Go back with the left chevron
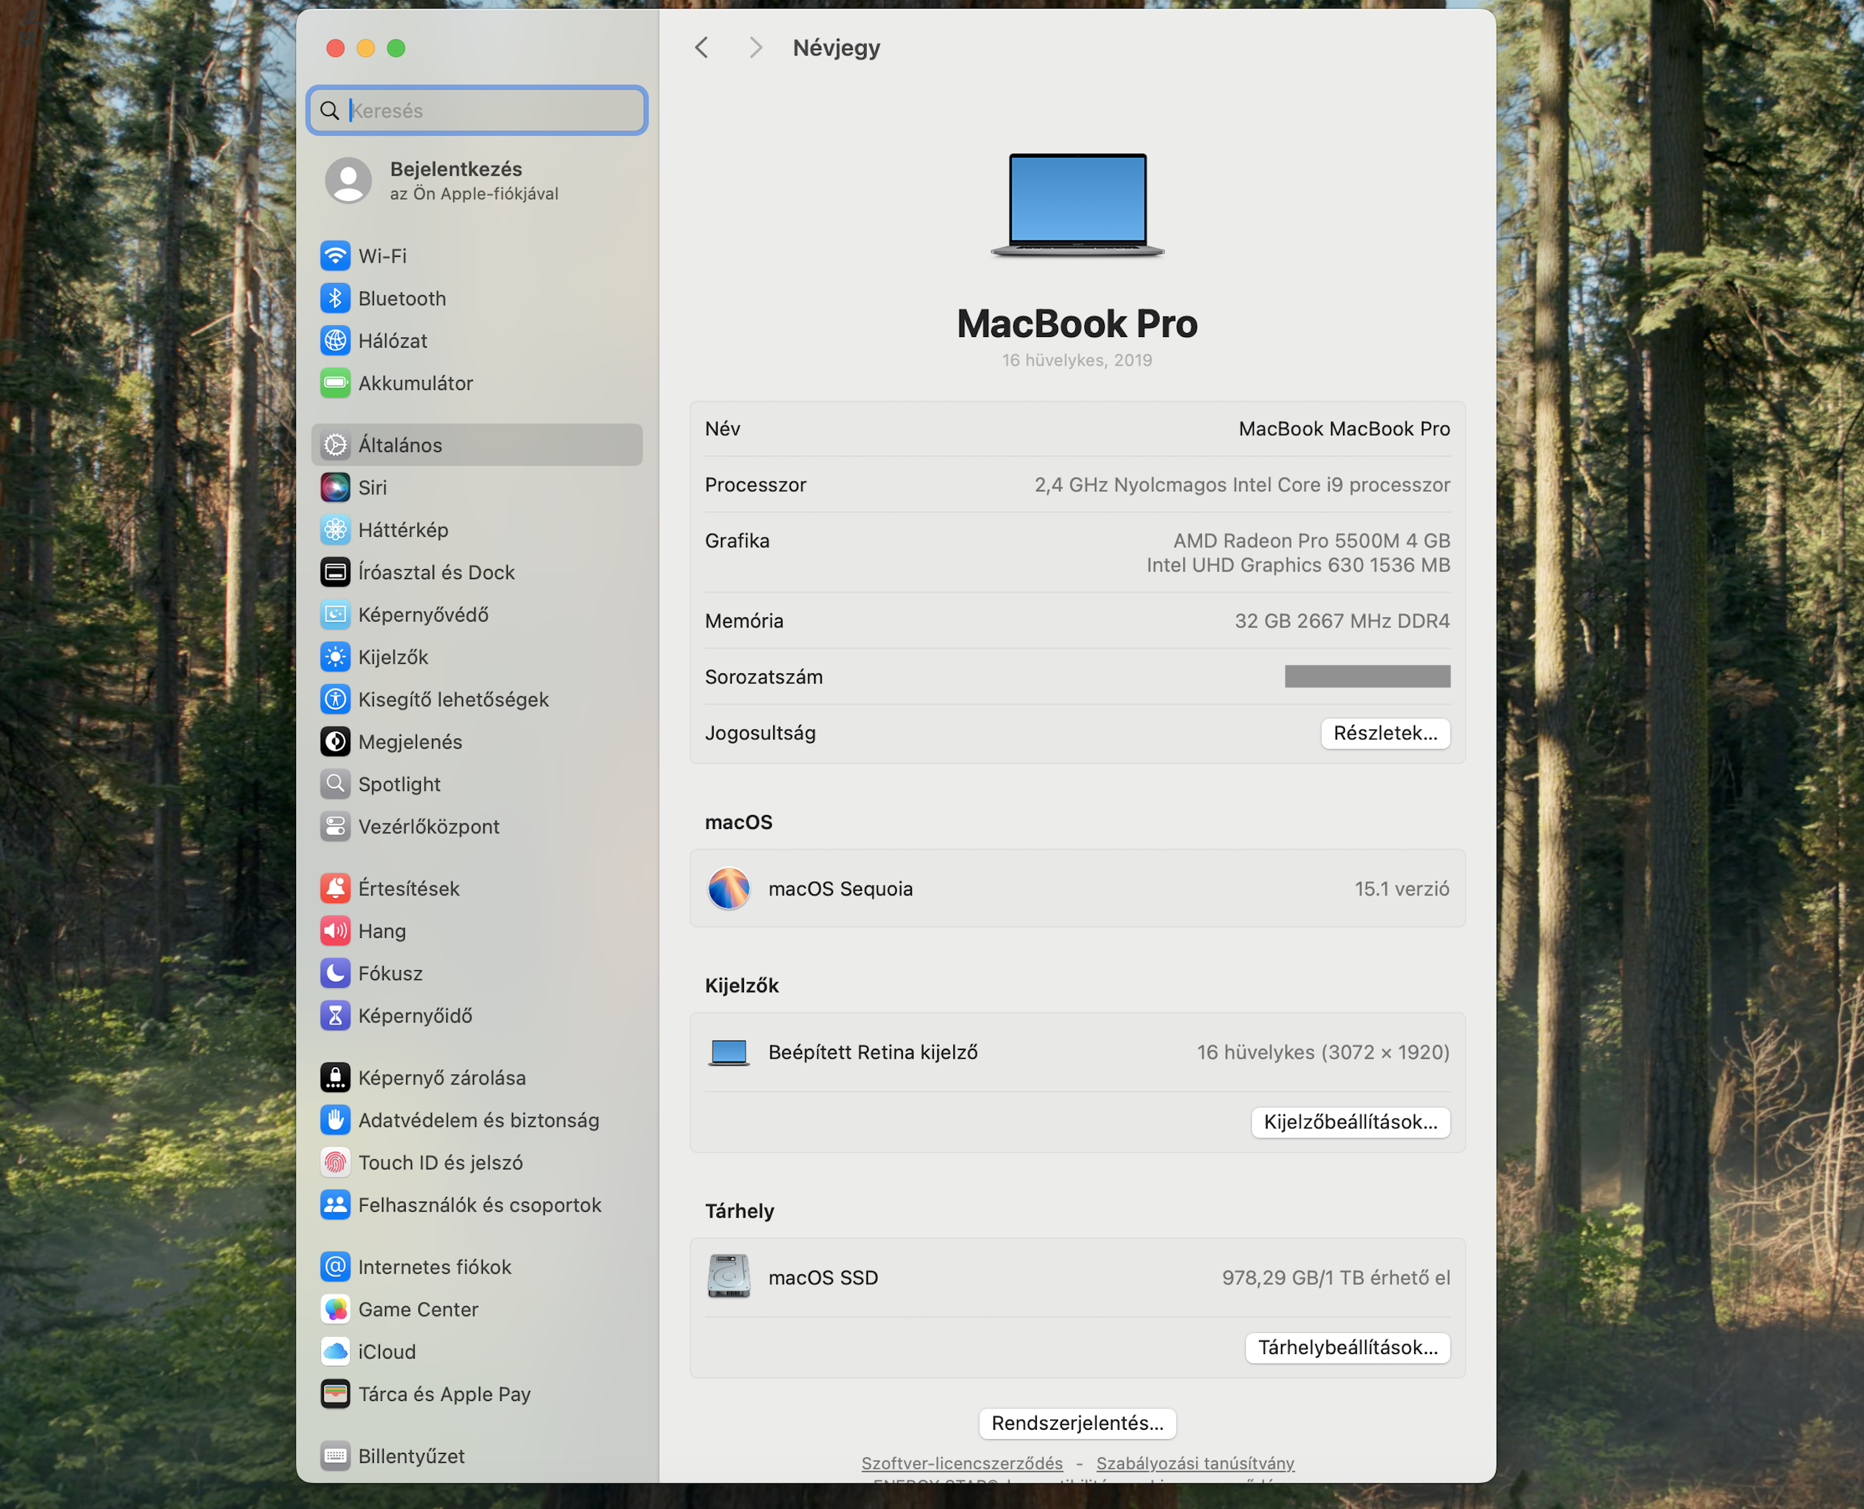Image resolution: width=1864 pixels, height=1509 pixels. (702, 47)
